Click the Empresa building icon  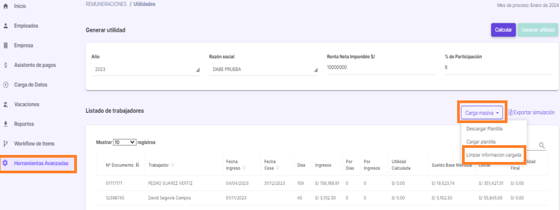[5, 45]
